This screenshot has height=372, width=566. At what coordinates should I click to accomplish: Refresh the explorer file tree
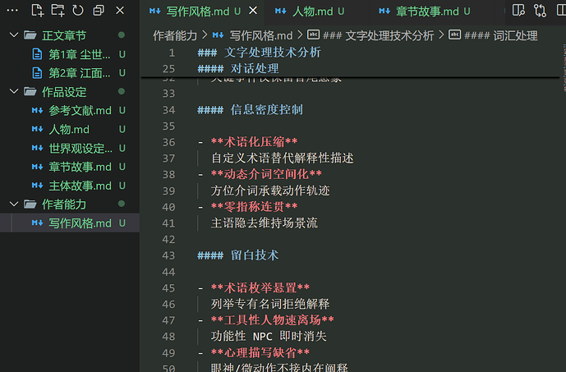point(77,11)
